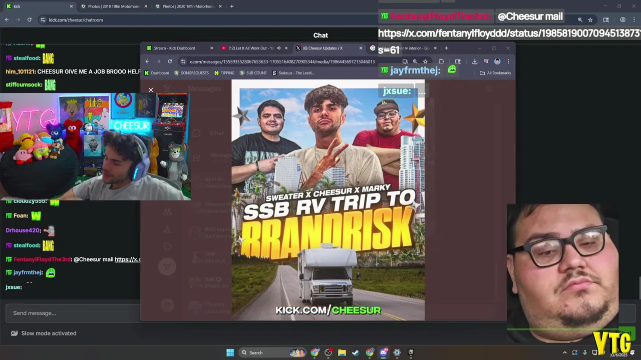
Task: Click username stiffcumsock in chat
Action: [x=24, y=84]
